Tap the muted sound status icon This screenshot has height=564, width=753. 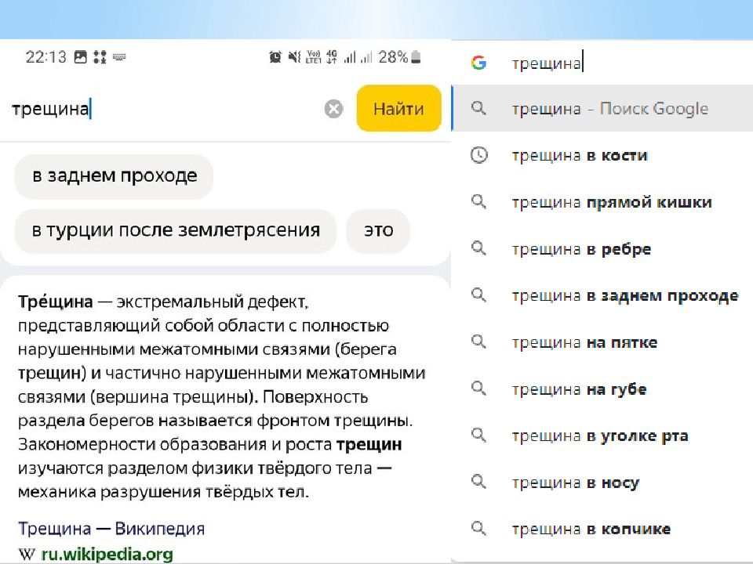[x=294, y=57]
